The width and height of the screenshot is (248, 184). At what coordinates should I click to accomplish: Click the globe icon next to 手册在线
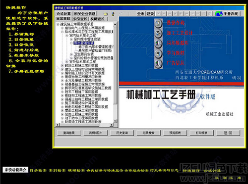tap(219, 14)
